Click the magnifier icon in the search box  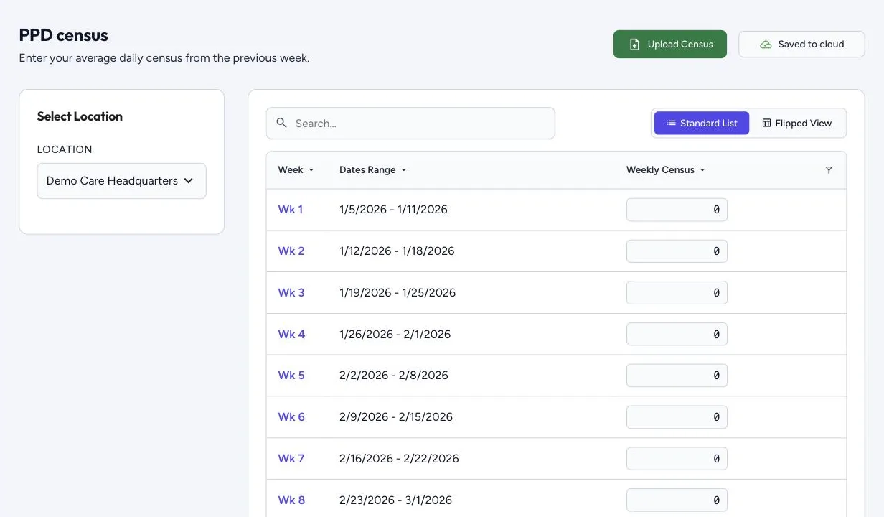pyautogui.click(x=282, y=124)
